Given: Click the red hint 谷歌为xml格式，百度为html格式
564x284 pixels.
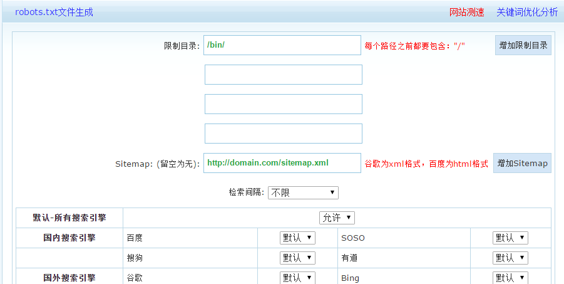Looking at the screenshot, I should (x=426, y=164).
